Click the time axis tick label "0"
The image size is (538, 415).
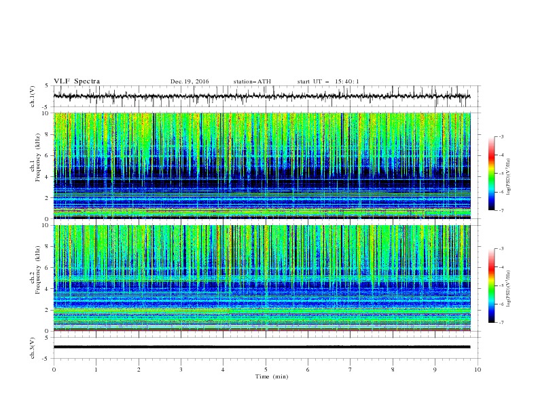54,370
